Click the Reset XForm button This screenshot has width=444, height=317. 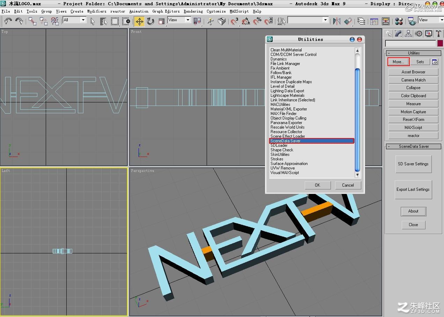(413, 120)
